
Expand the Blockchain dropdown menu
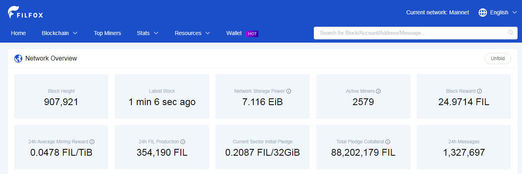click(60, 33)
